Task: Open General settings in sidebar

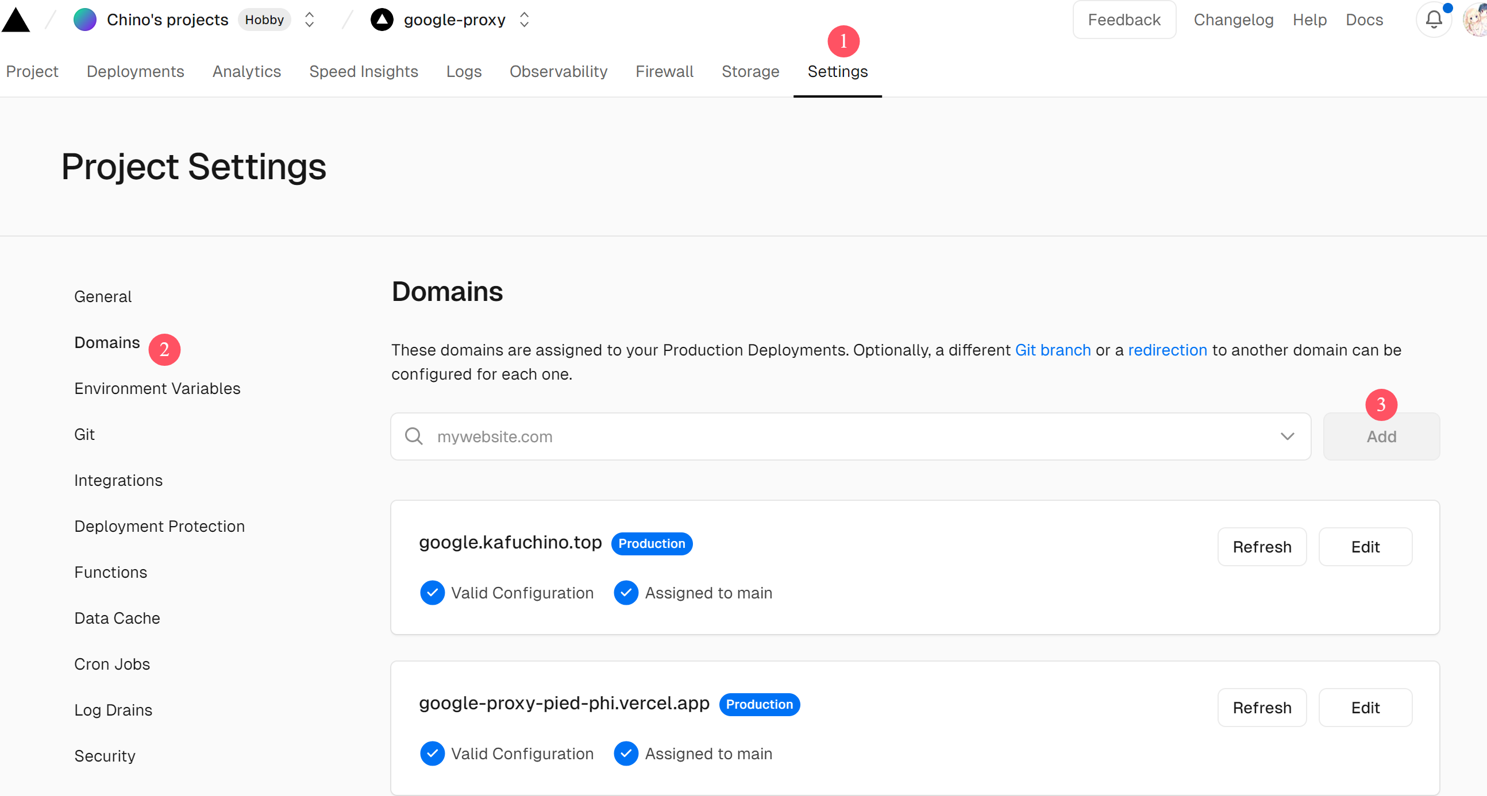Action: [103, 296]
